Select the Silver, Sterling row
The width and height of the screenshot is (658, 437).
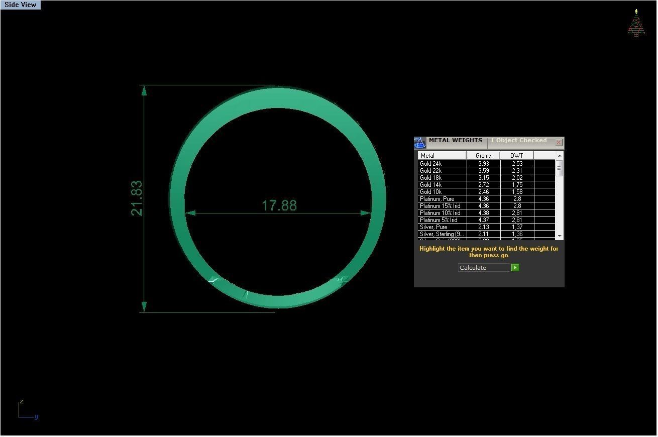pos(486,234)
